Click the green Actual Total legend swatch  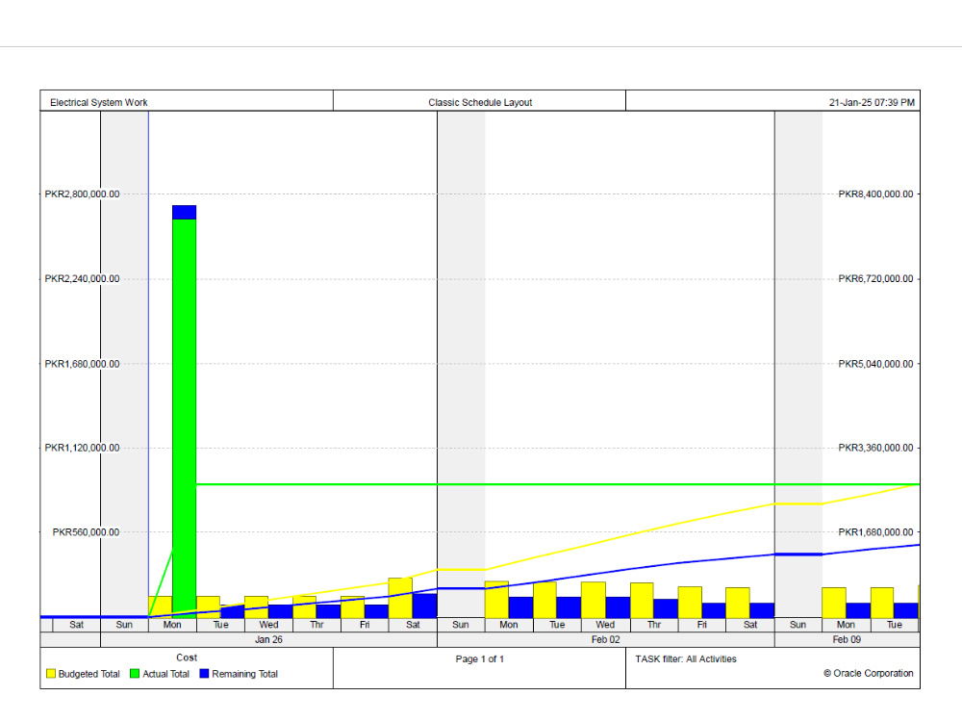click(135, 674)
